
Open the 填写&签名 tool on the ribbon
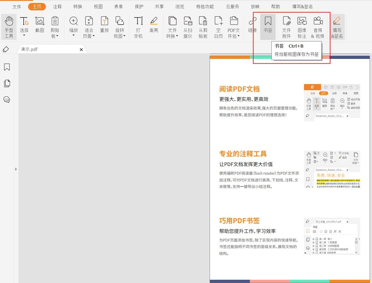[x=337, y=27]
